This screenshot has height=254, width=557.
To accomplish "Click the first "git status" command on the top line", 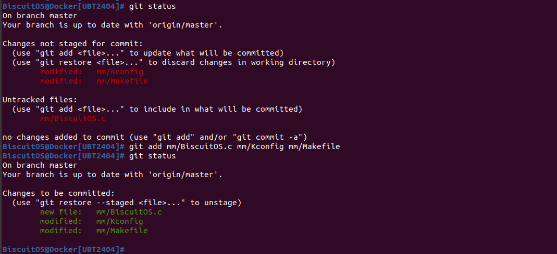I will pos(152,6).
